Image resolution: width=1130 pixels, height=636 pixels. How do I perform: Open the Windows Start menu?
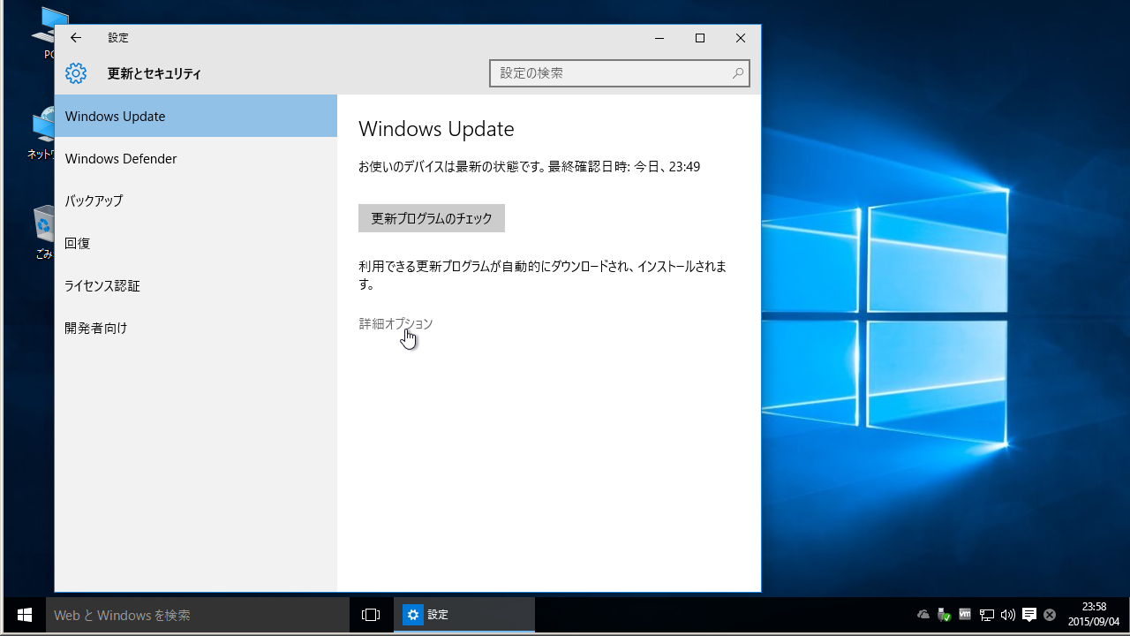24,615
